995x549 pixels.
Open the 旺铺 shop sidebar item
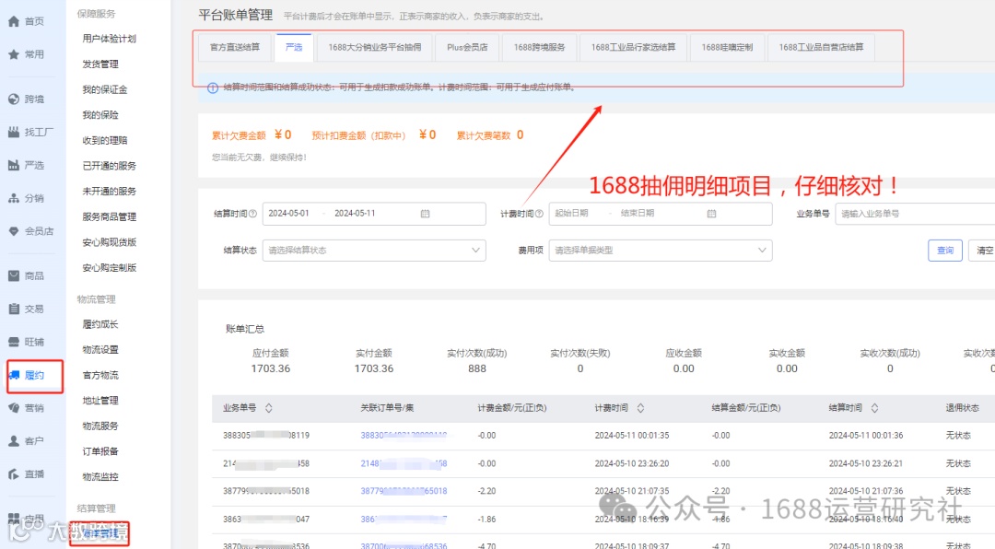pos(26,342)
